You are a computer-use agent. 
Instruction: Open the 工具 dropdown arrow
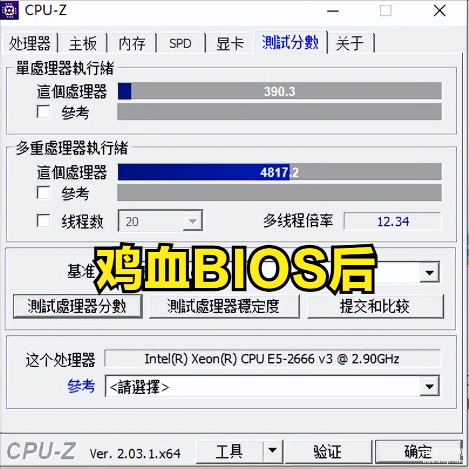pos(273,451)
